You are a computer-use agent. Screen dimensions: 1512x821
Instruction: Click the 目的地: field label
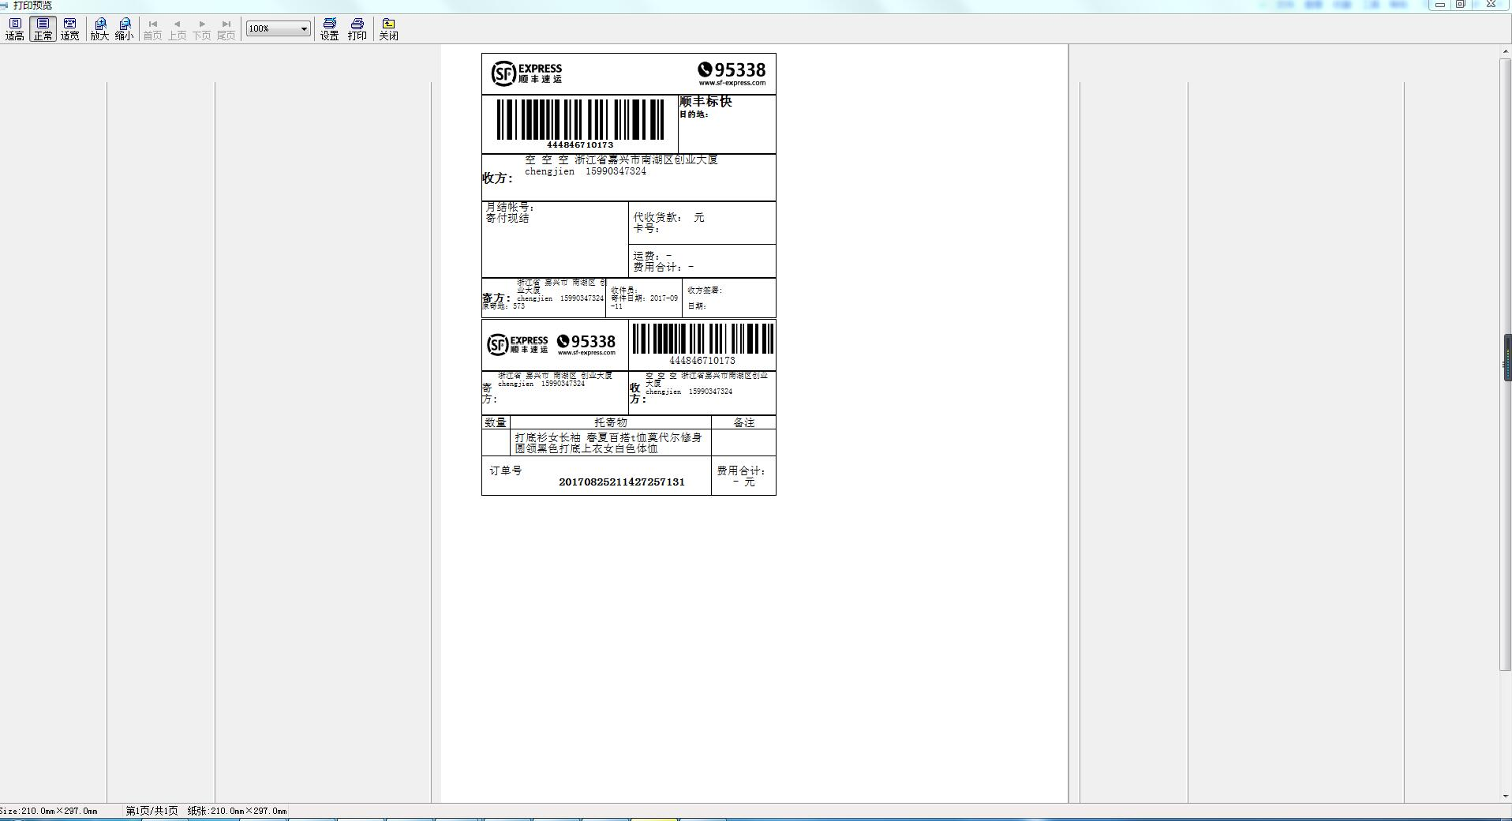(694, 114)
